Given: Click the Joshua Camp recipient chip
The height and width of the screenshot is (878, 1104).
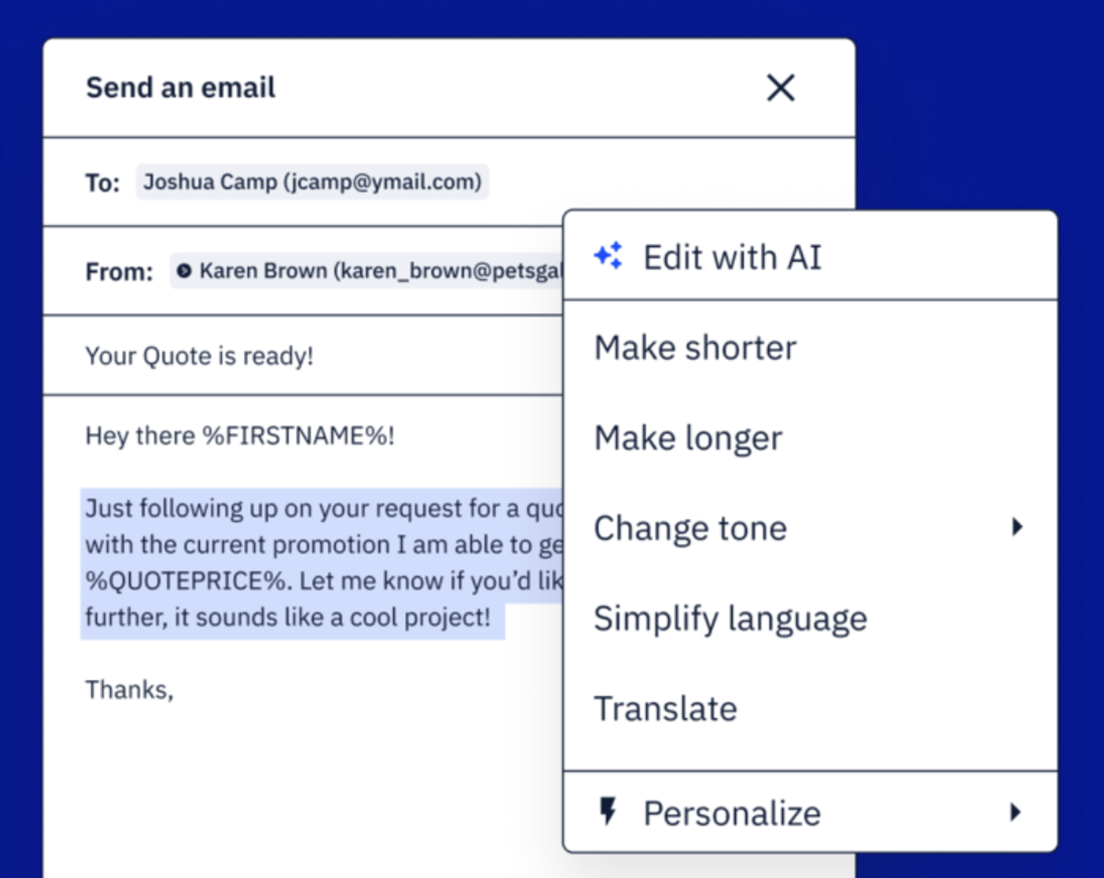Looking at the screenshot, I should point(312,182).
